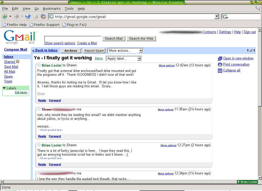The image size is (262, 191).
Task: Click Forward under Shawn's 11:35am message
Action: pos(55,136)
